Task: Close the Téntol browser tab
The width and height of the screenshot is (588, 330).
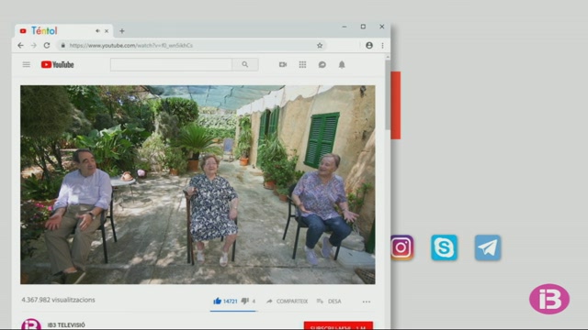Action: (107, 31)
